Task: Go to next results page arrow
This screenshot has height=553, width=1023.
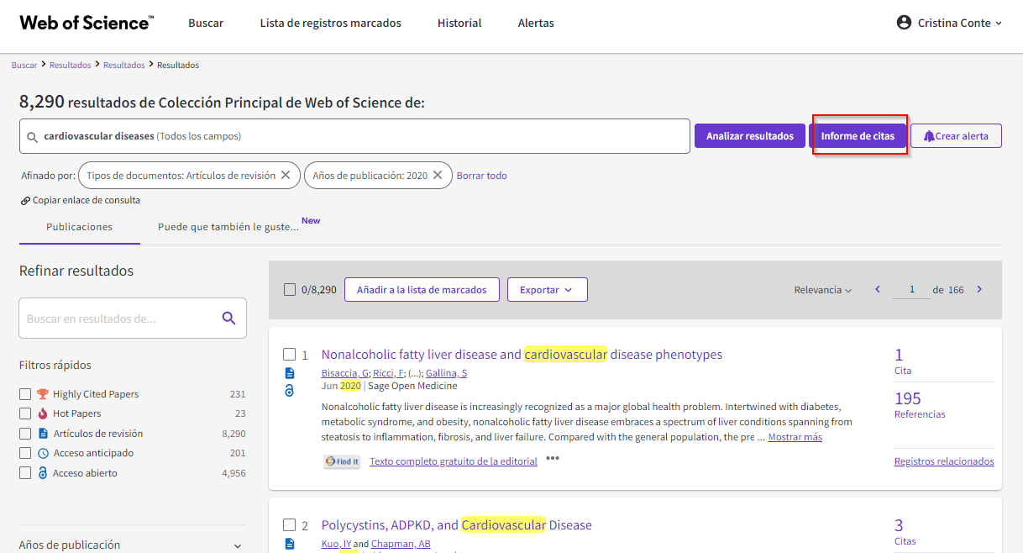Action: pos(979,289)
